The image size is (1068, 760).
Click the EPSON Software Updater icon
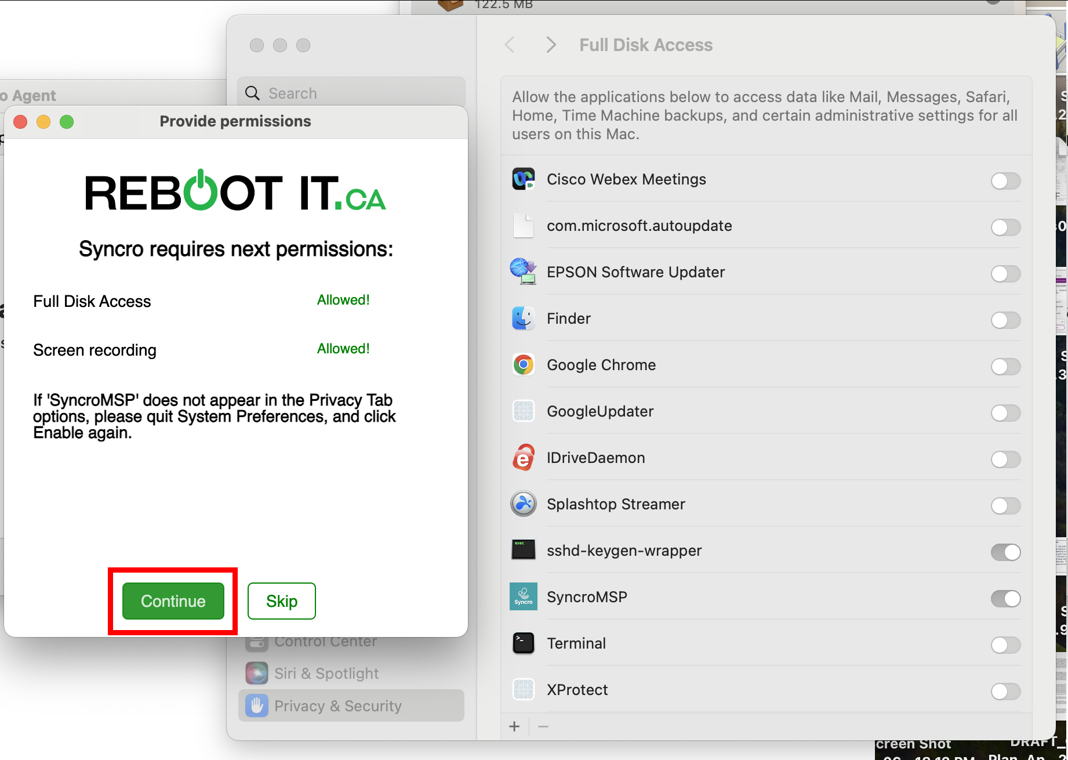point(524,272)
